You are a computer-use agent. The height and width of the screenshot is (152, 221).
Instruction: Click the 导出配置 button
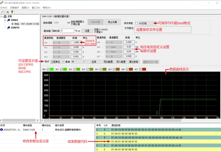tap(108, 62)
